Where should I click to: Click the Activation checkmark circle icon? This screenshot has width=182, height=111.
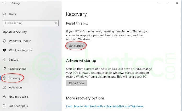click(4, 87)
